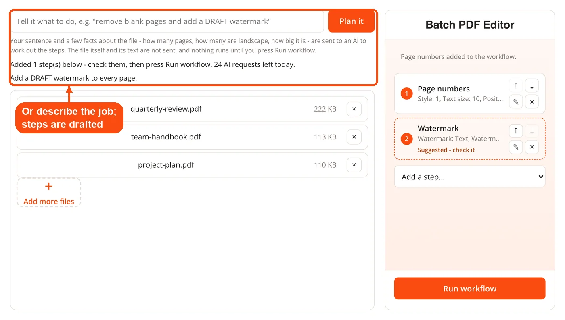Screen dimensions: 565x320
Task: Remove quarterly-review.pdf from the file list
Action: [354, 109]
